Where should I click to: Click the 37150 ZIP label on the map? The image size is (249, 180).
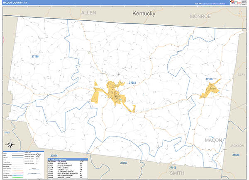tap(209, 79)
